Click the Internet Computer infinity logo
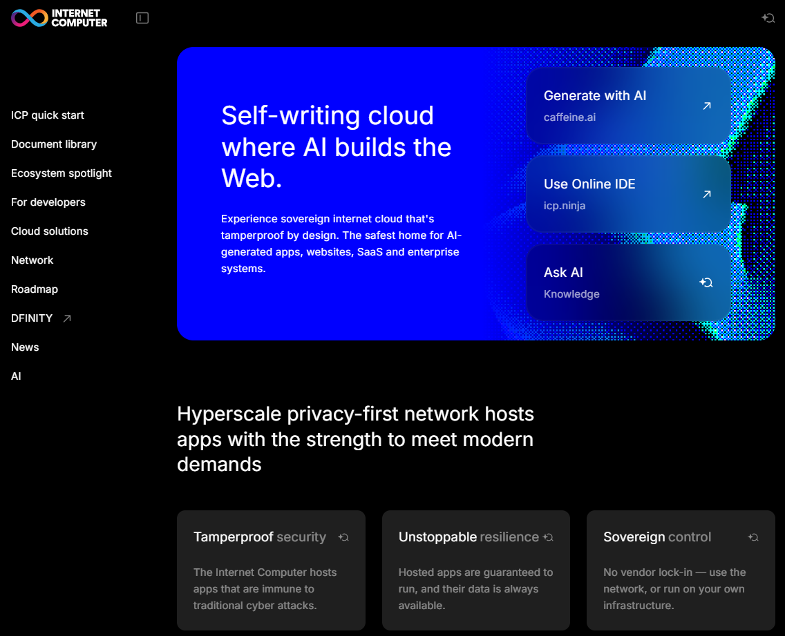Screen dimensions: 785x636 click(30, 18)
